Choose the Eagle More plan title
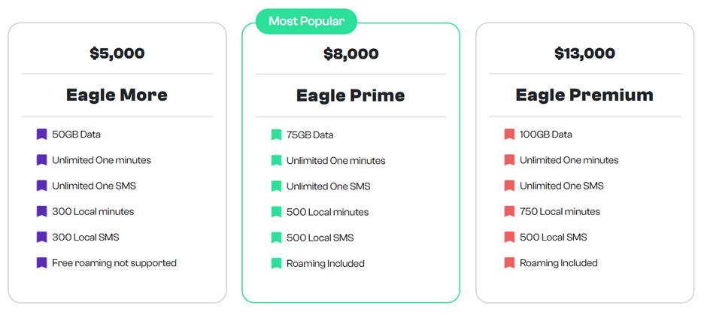The image size is (704, 315). pos(117,95)
